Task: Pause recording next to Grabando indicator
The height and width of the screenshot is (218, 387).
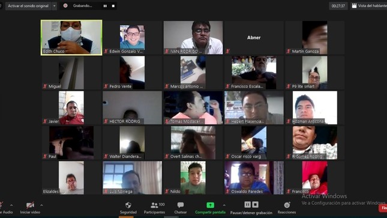Action: (x=105, y=6)
